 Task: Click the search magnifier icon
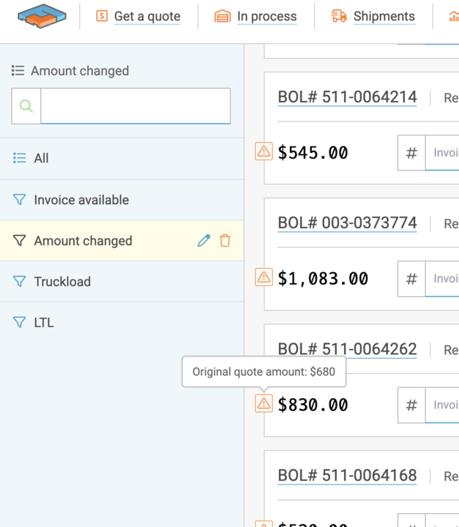click(26, 106)
